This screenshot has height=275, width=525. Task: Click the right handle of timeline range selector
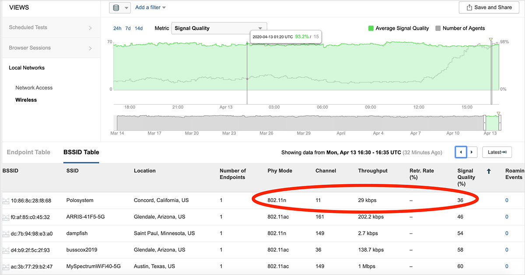(x=500, y=123)
